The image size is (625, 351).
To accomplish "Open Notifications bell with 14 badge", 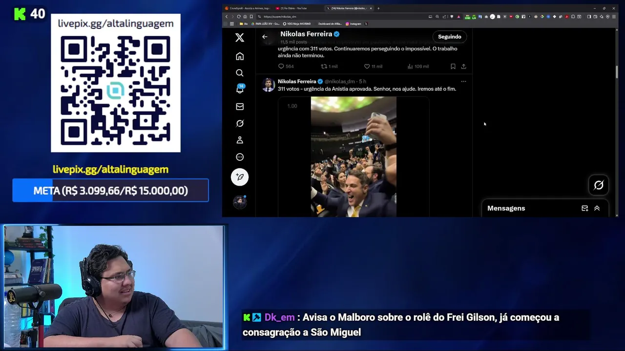I will tap(239, 89).
